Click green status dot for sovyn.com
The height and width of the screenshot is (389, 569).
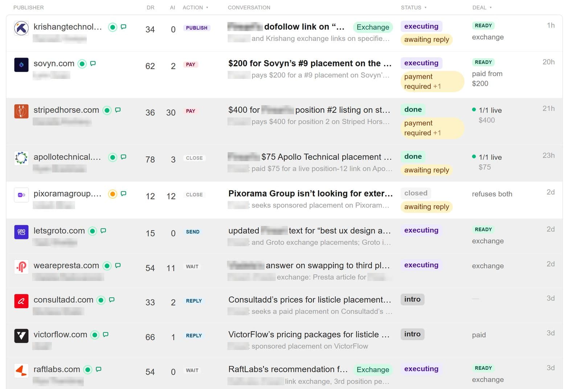coord(82,64)
